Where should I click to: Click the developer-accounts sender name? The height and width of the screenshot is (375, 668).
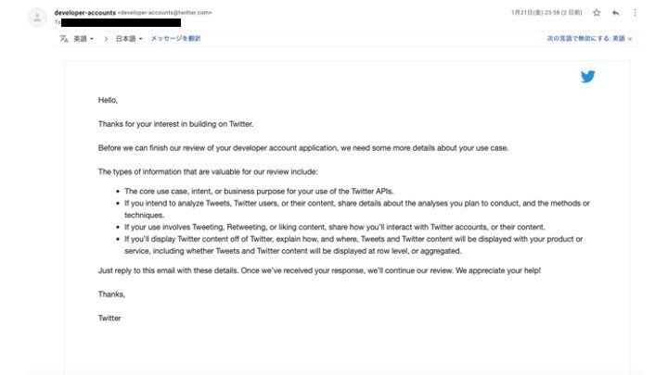84,13
